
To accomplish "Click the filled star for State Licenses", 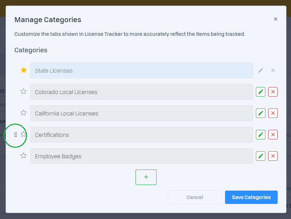I will coord(24,70).
